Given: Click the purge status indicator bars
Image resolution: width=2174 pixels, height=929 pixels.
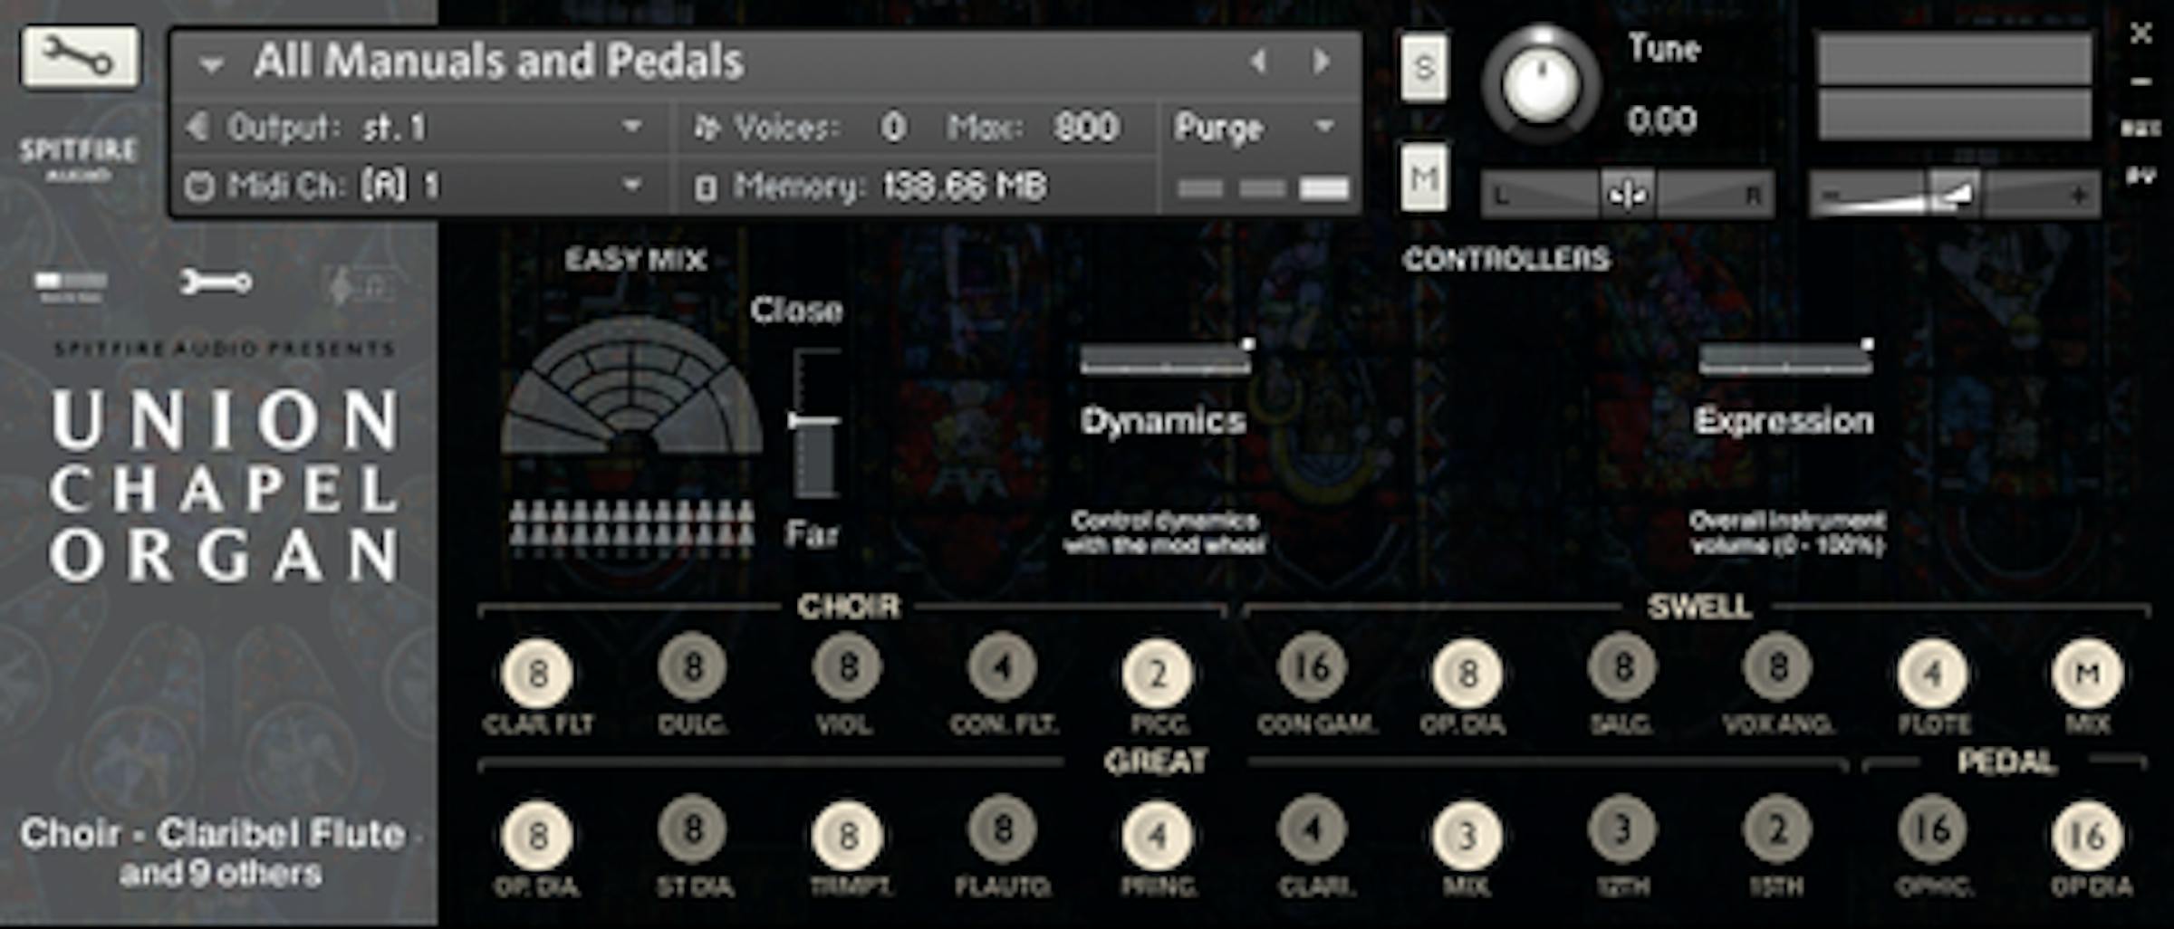Looking at the screenshot, I should pyautogui.click(x=1263, y=188).
